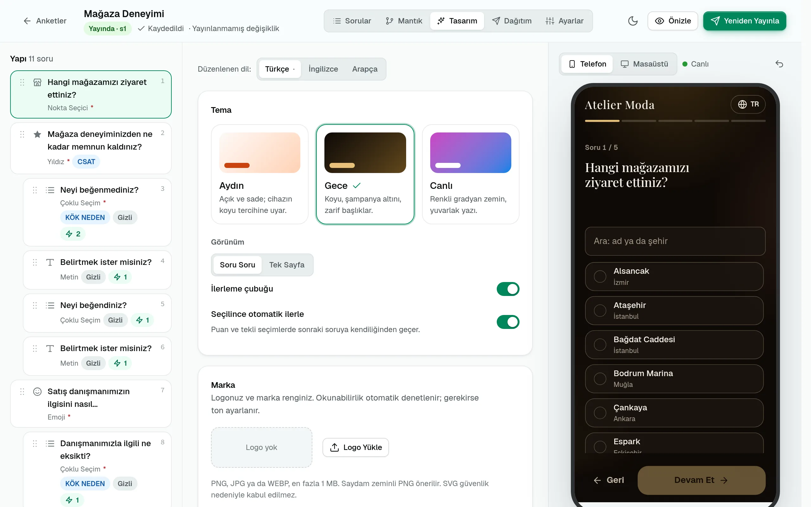The height and width of the screenshot is (507, 811).
Task: Switch preview to Masaüstü
Action: [644, 64]
